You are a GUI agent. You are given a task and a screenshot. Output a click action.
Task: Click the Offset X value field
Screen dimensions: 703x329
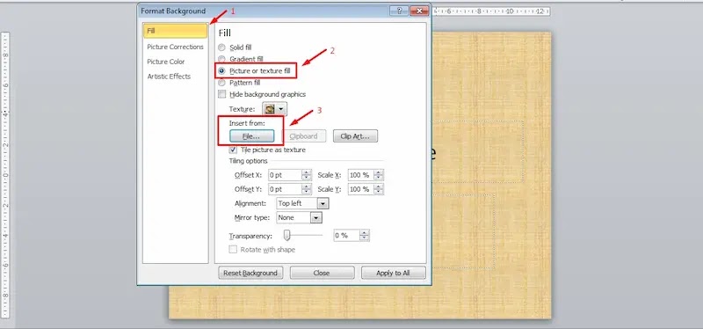pyautogui.click(x=285, y=175)
